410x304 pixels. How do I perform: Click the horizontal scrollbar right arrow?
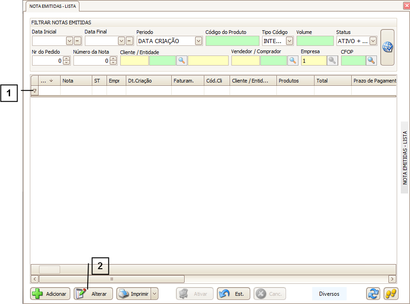pos(392,279)
